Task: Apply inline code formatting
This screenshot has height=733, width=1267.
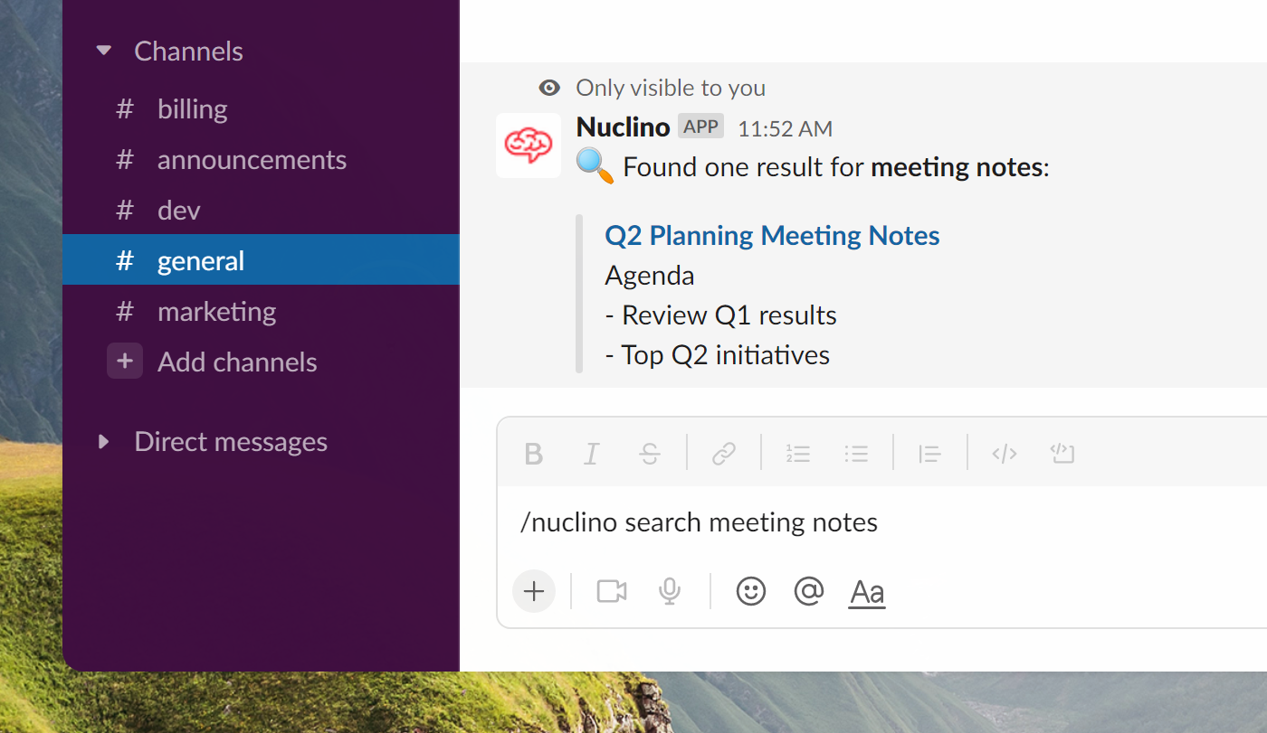Action: pyautogui.click(x=1005, y=454)
